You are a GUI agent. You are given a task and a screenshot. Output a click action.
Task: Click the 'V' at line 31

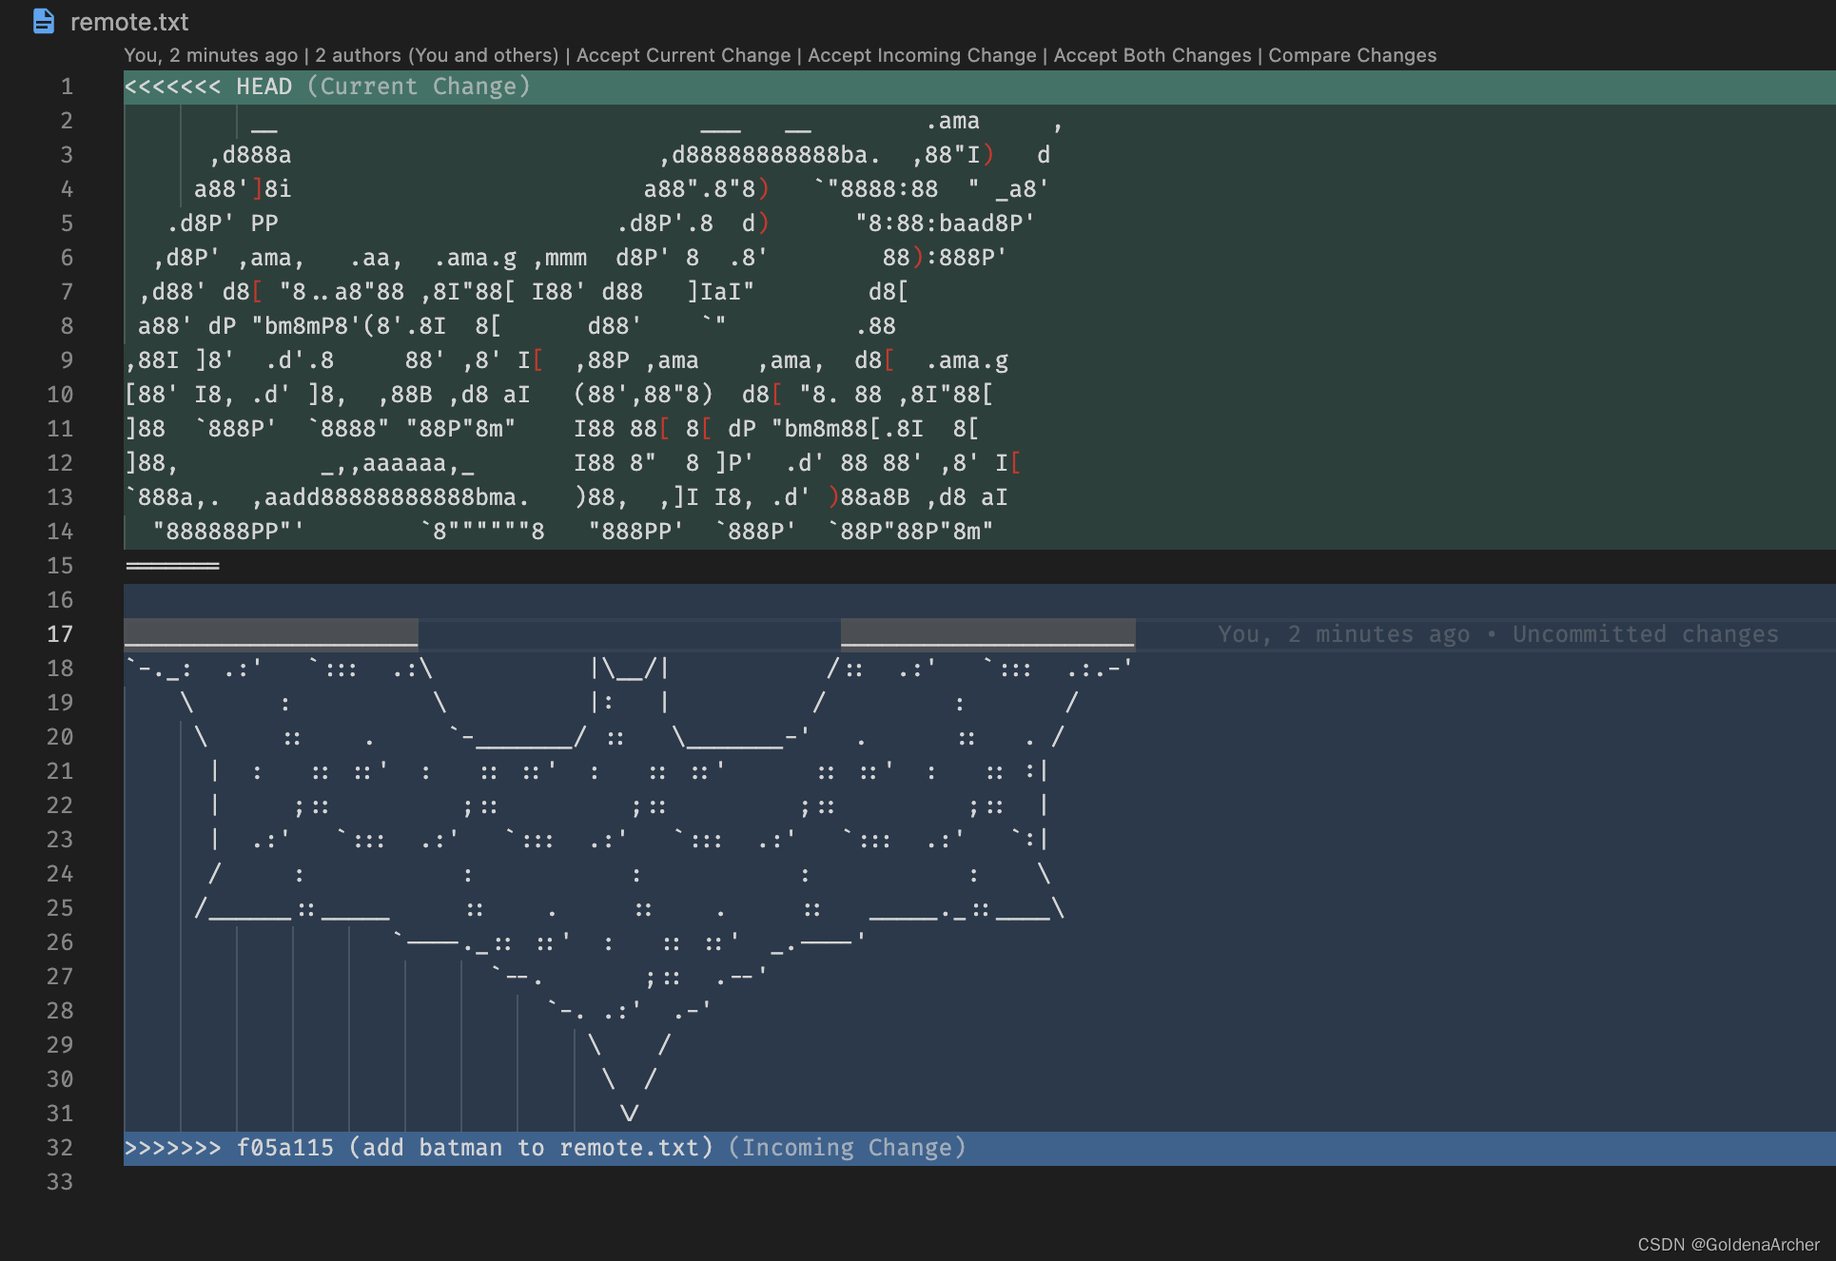pyautogui.click(x=630, y=1114)
